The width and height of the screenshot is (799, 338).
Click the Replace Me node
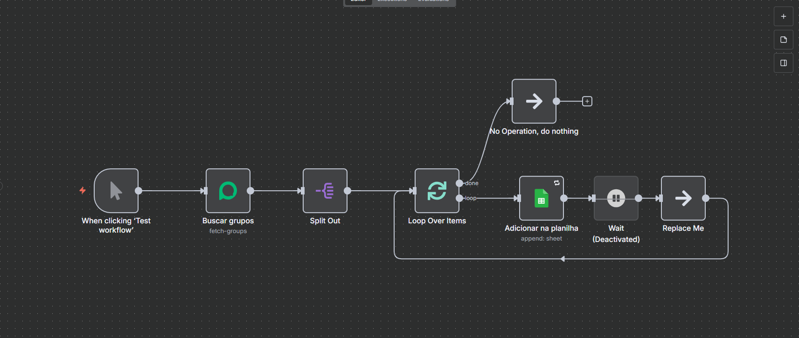683,198
